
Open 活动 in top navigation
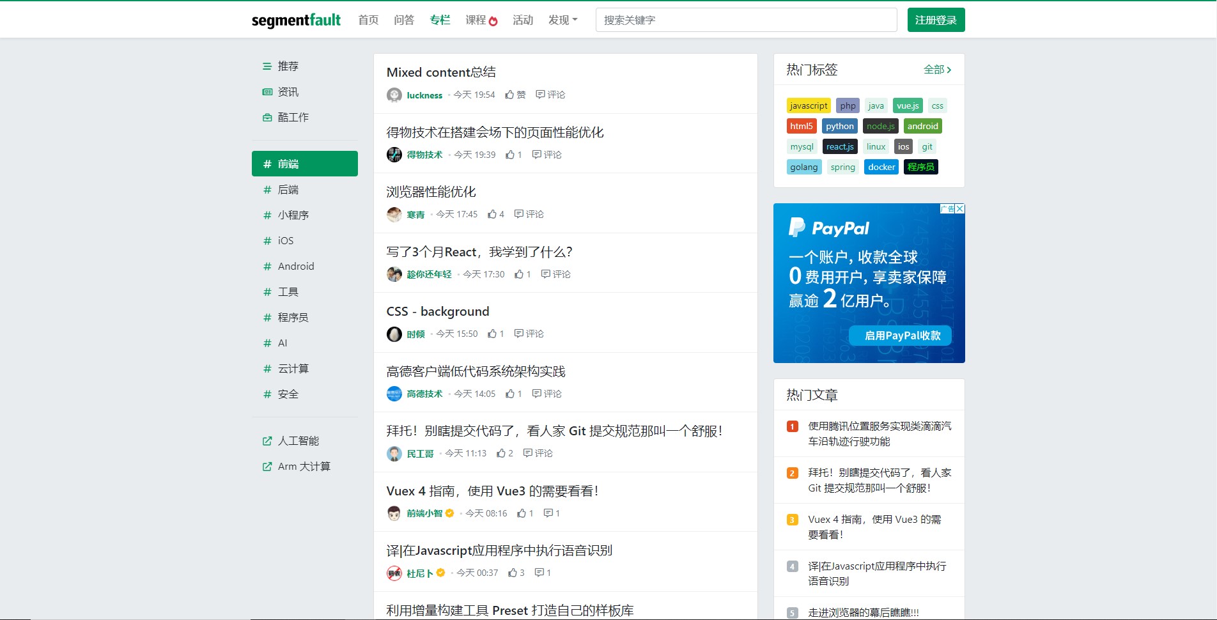click(523, 20)
